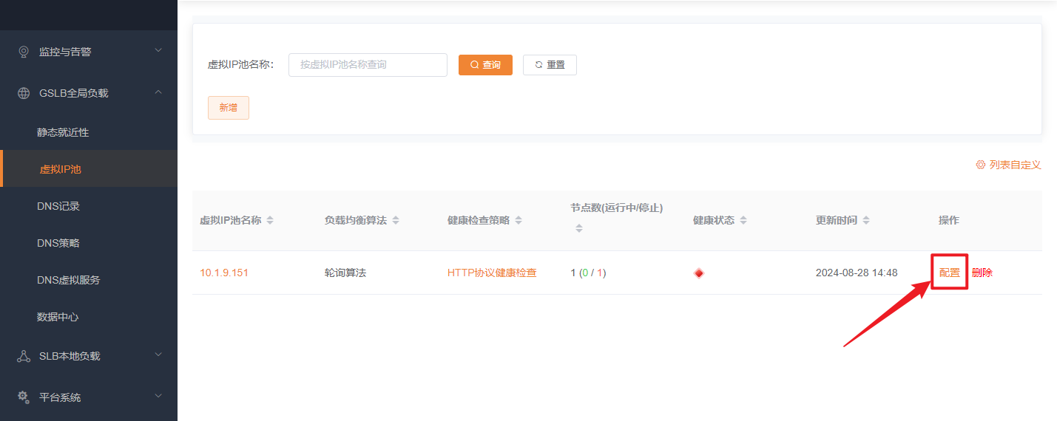Expand the SLB本地负载 menu chevron
Image resolution: width=1057 pixels, height=421 pixels.
tap(158, 355)
